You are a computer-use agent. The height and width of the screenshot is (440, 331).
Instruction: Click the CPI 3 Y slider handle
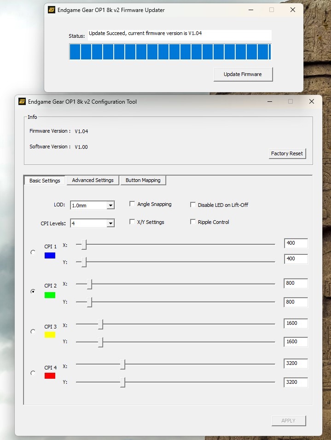pyautogui.click(x=101, y=342)
